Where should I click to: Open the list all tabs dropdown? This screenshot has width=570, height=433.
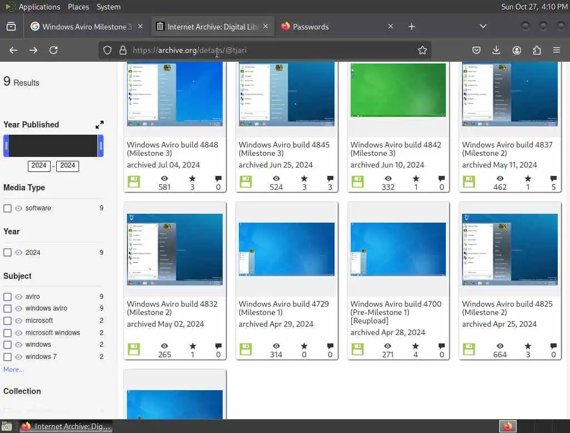pyautogui.click(x=483, y=26)
